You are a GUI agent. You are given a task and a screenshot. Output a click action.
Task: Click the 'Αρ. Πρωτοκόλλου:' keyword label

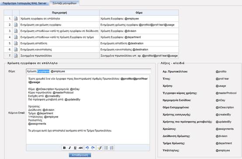175,71
